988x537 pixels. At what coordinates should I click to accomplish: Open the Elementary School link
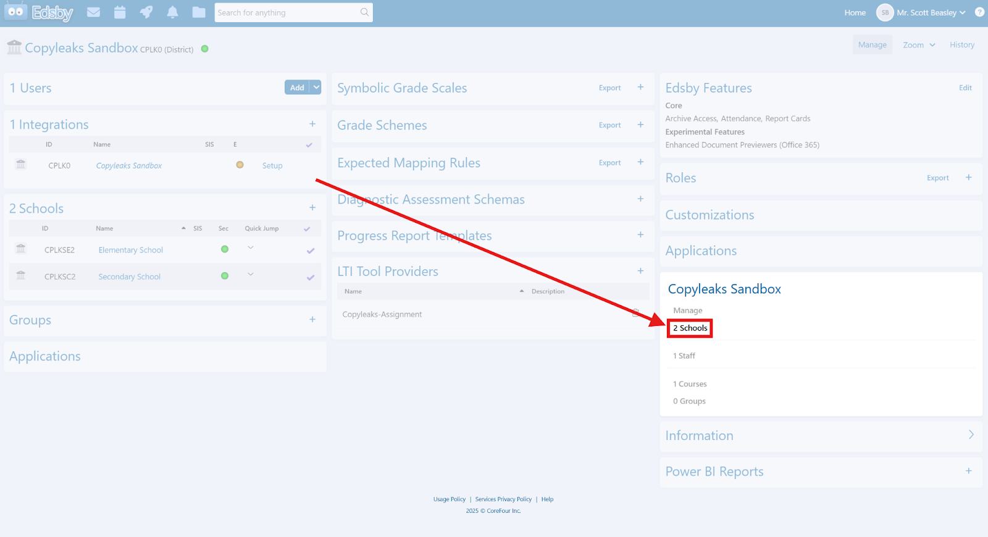pos(131,250)
